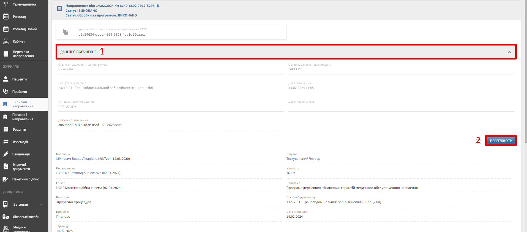
Task: Open Пацієнти person icon
Action: tap(6, 79)
